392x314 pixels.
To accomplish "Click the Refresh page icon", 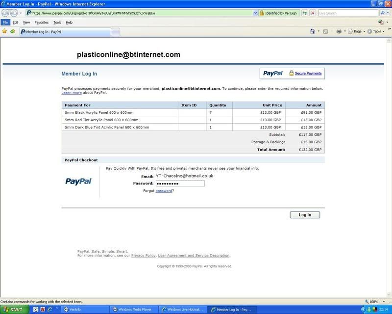I will (x=305, y=13).
